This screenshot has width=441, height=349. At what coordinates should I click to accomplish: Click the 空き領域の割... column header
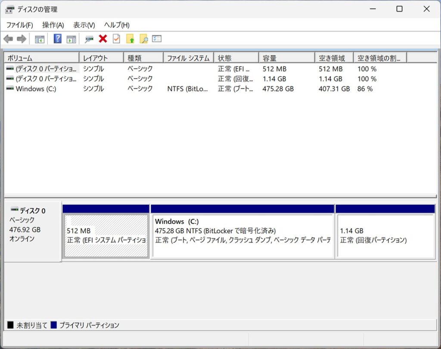(380, 58)
